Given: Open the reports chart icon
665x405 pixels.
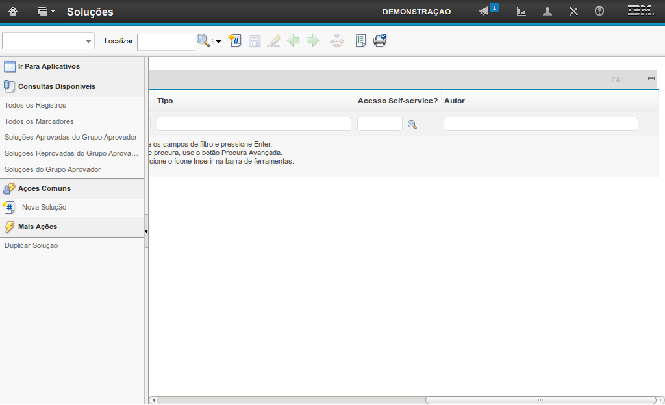Looking at the screenshot, I should [521, 12].
